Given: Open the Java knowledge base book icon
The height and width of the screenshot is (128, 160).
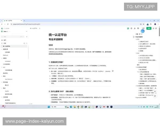Looking at the screenshot, I should click(2, 31).
